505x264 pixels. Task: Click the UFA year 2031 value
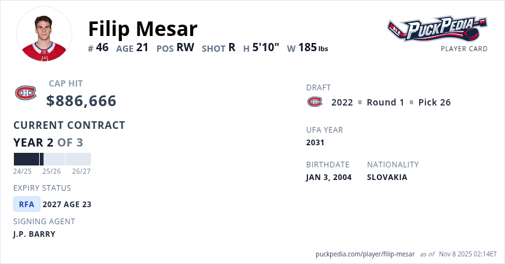tap(315, 143)
